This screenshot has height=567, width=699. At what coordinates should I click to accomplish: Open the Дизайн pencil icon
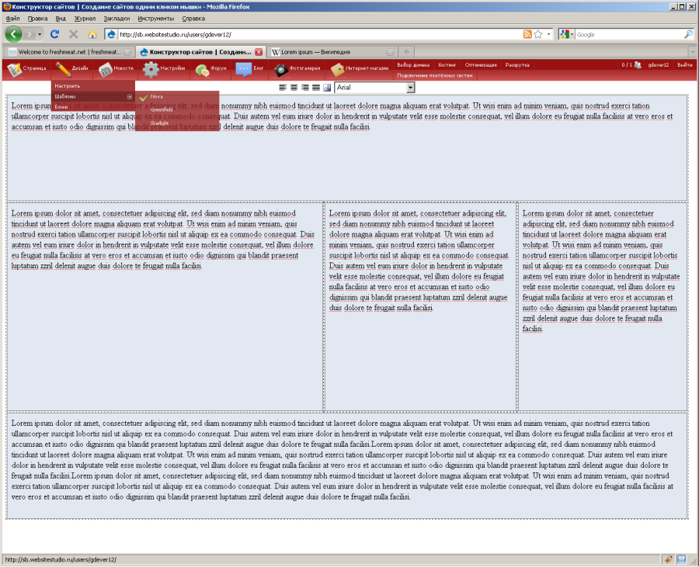pos(63,69)
